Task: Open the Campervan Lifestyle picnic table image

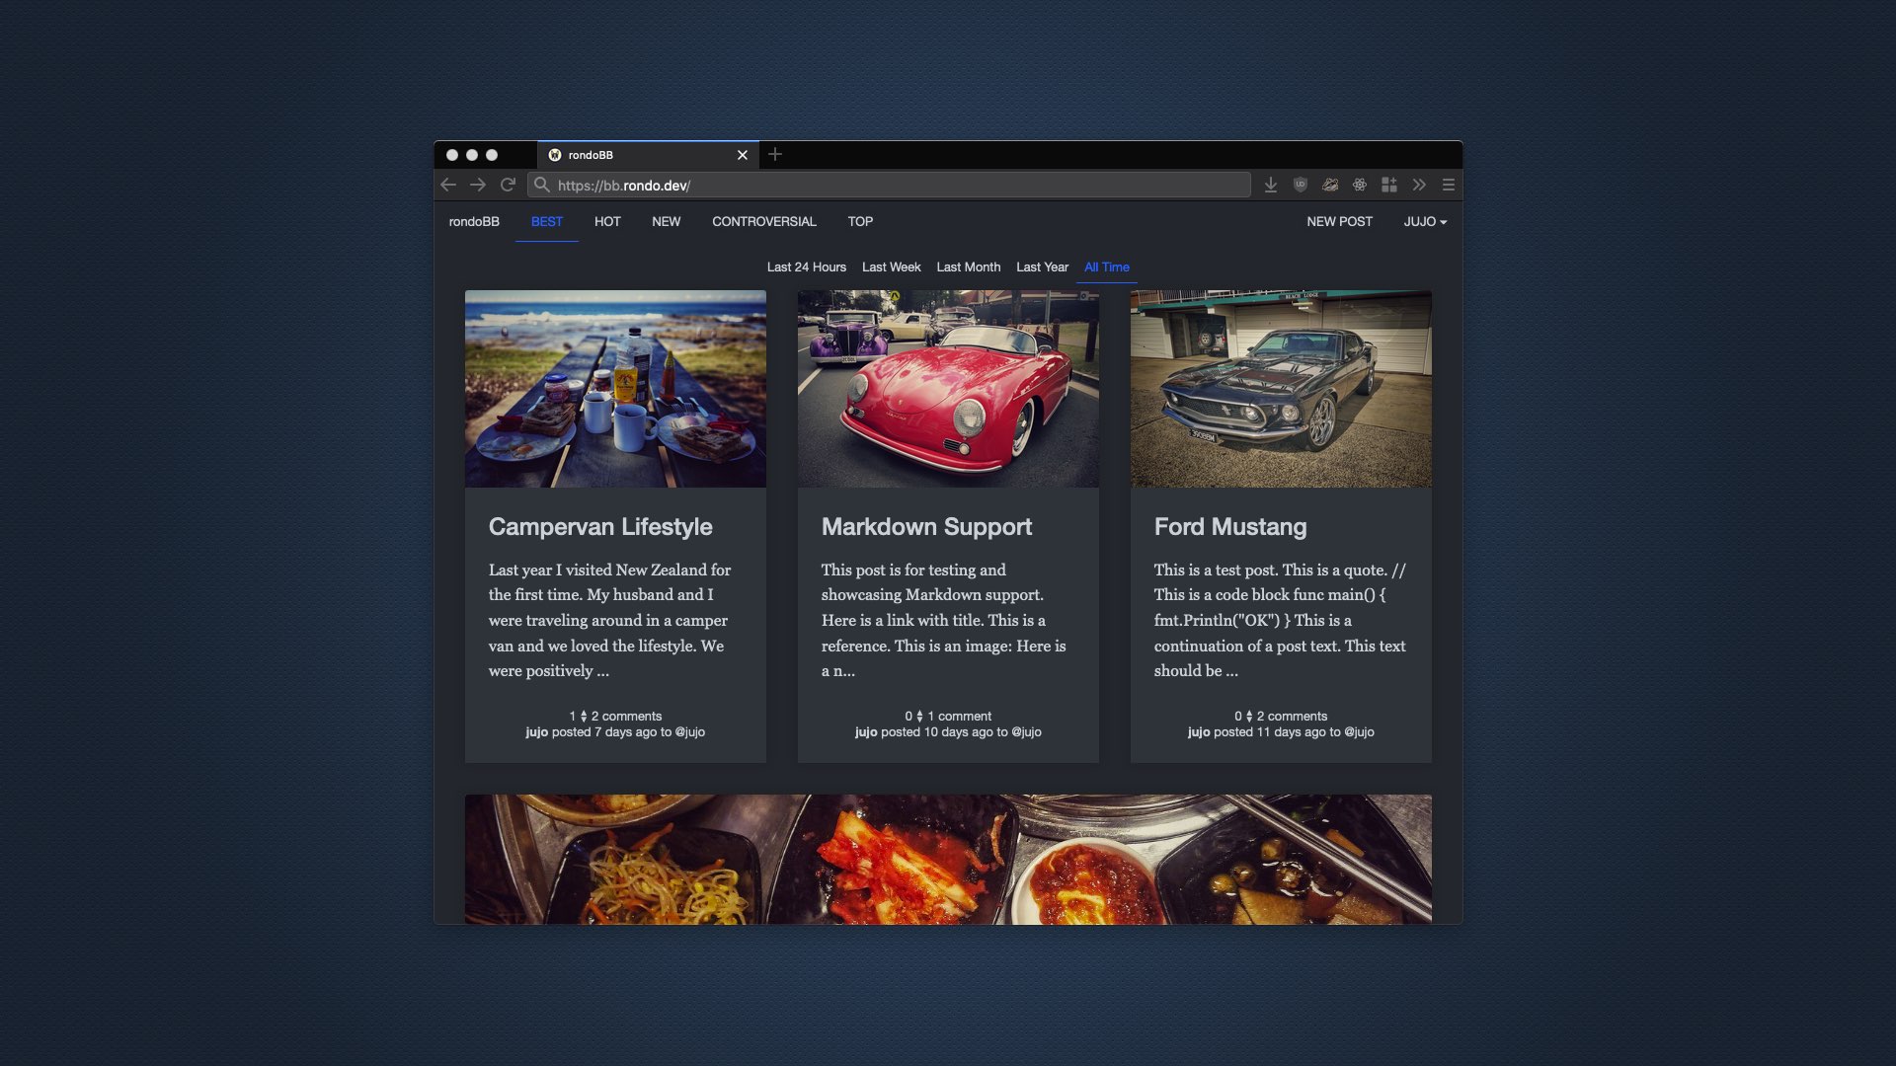Action: 615,388
